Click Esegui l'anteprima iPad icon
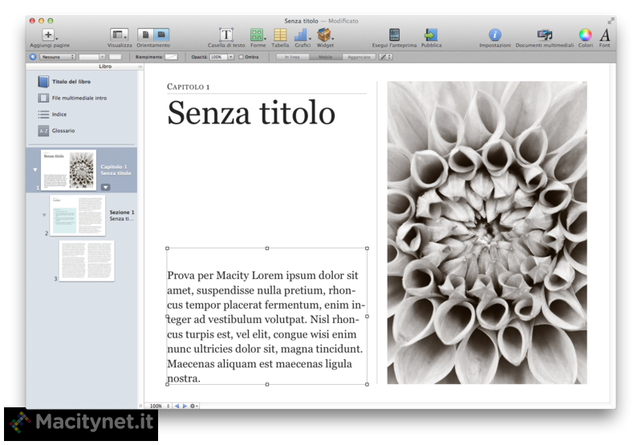Image resolution: width=642 pixels, height=445 pixels. point(394,34)
